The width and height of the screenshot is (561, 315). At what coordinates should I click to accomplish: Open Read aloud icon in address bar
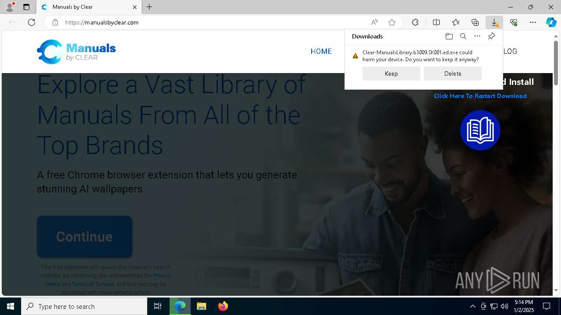pos(374,22)
